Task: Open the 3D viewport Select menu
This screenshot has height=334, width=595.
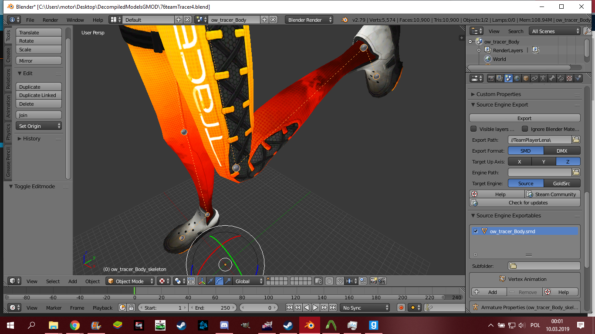Action: coord(53,281)
